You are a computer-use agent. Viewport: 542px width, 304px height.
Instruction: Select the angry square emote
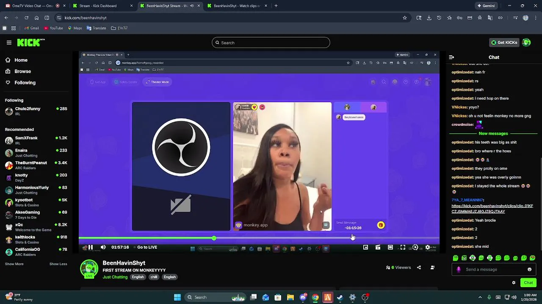464,258
